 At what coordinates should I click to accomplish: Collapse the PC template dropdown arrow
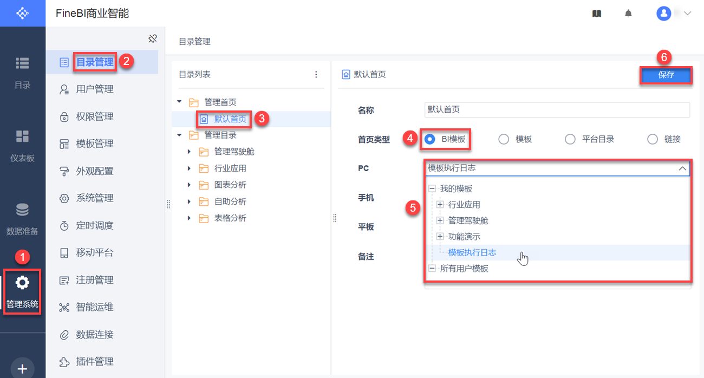click(x=682, y=168)
